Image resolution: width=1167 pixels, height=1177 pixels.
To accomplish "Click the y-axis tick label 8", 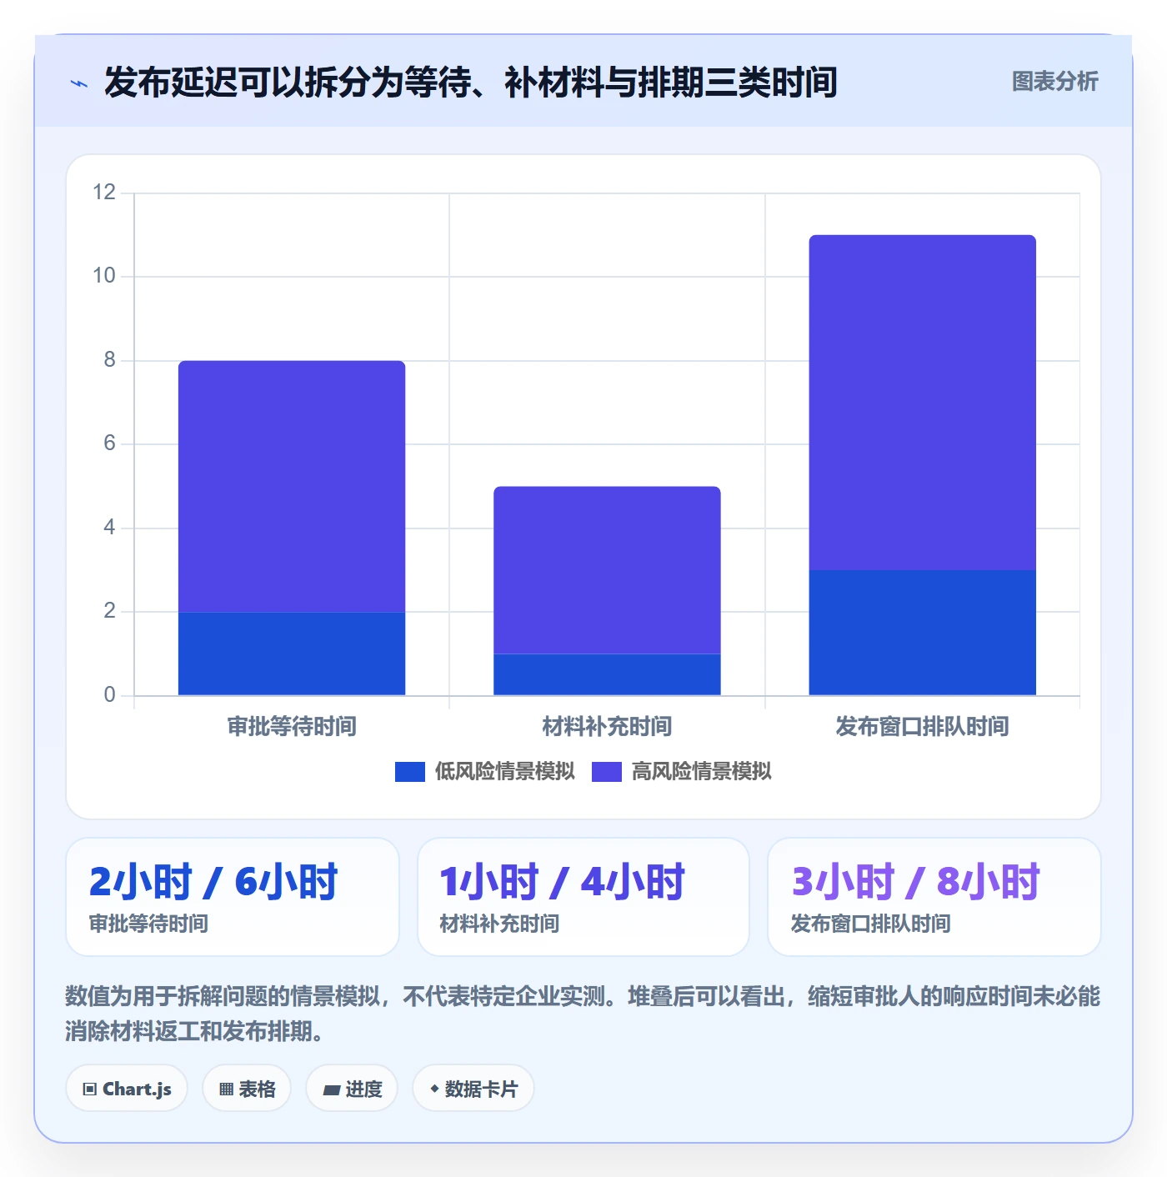I will coord(109,360).
